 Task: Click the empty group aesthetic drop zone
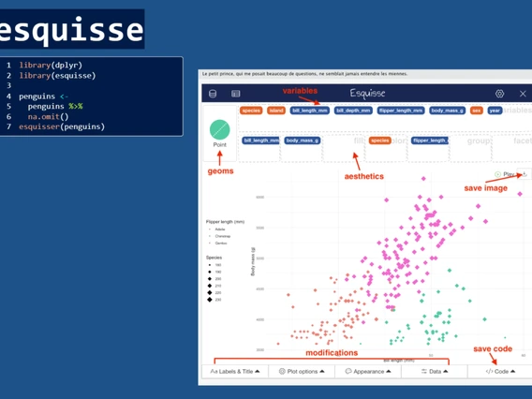pos(470,148)
